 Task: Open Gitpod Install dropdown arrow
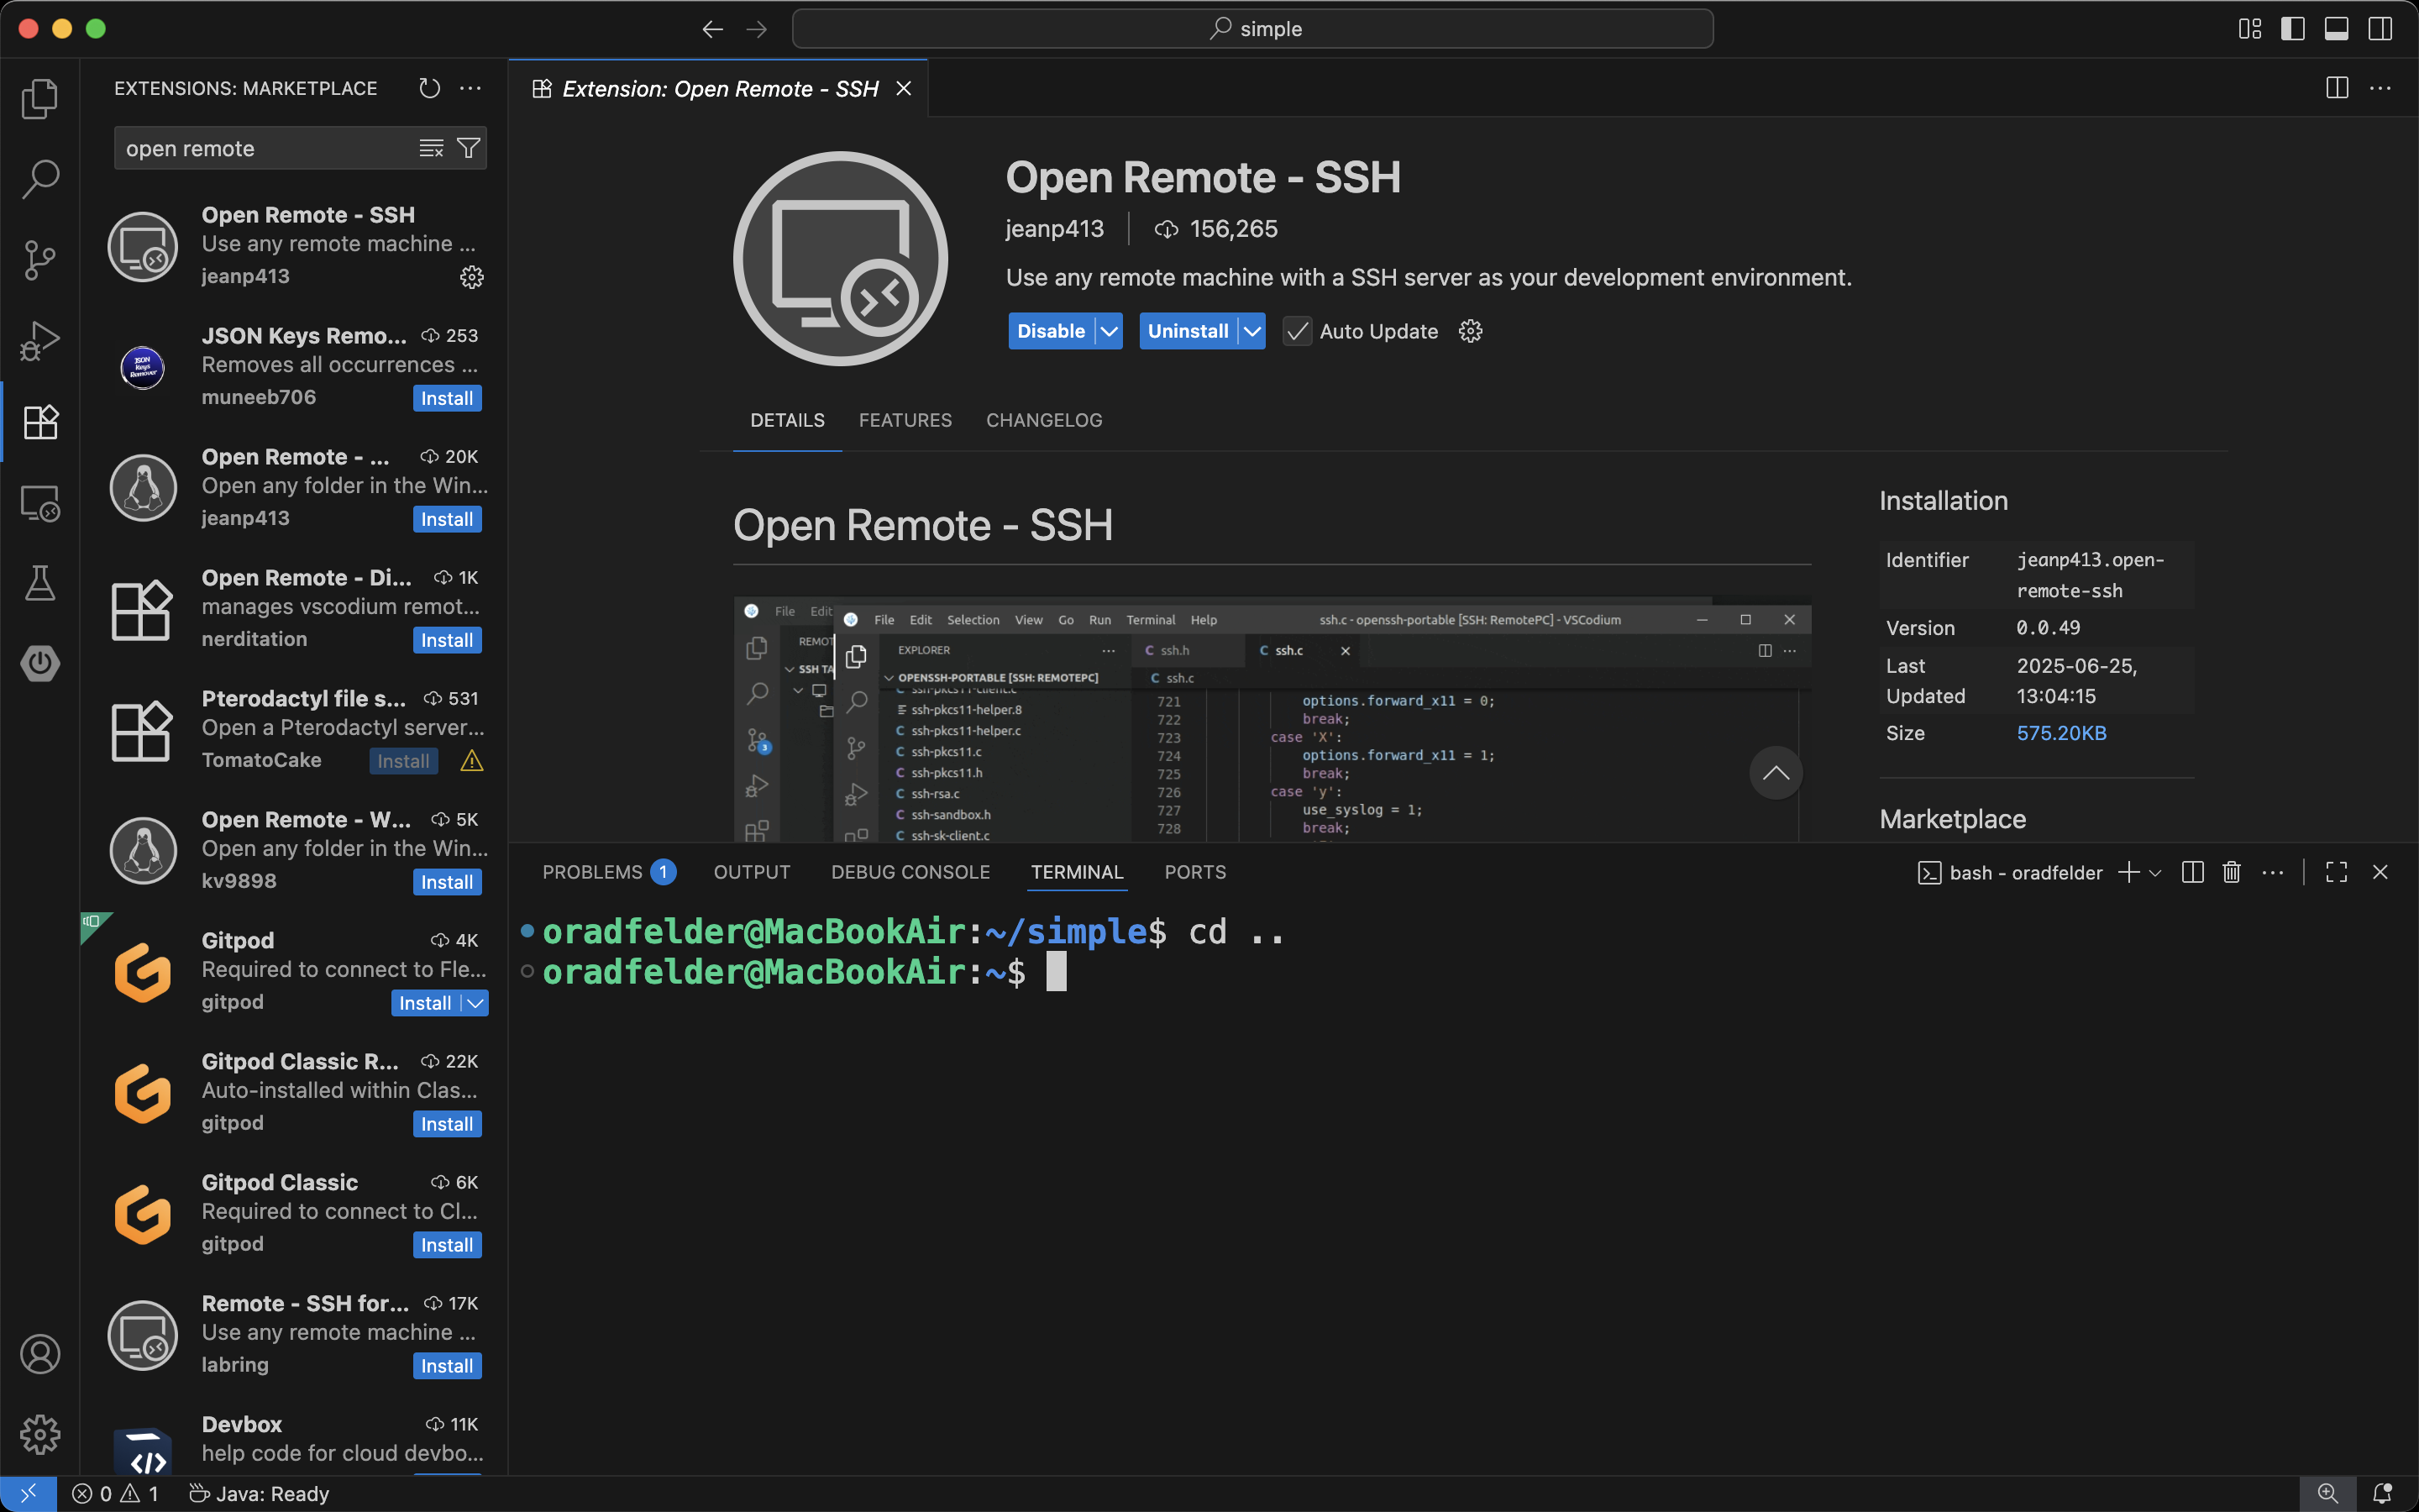475,1003
